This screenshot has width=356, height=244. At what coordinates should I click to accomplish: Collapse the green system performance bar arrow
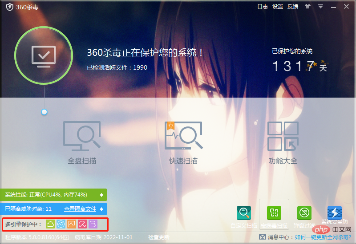tap(101, 195)
